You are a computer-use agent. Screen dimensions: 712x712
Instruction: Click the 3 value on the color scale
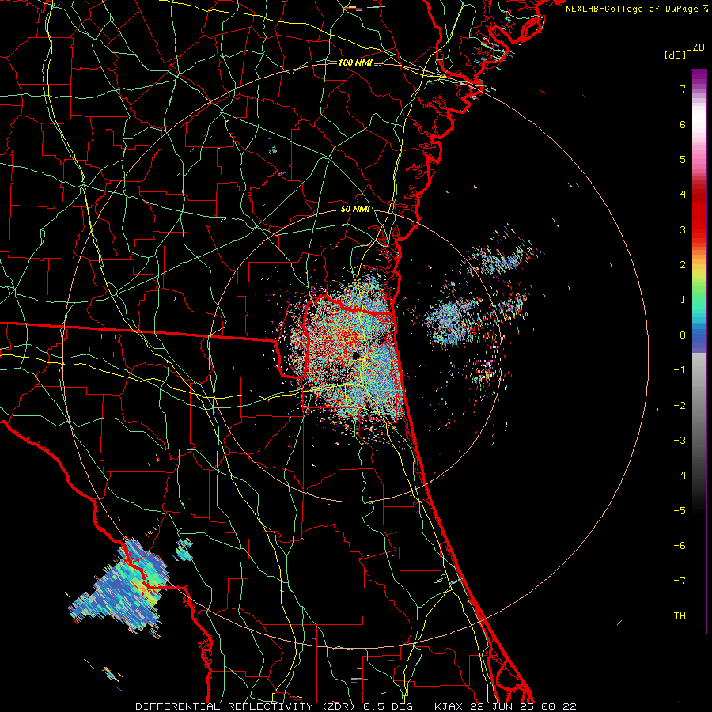point(683,229)
